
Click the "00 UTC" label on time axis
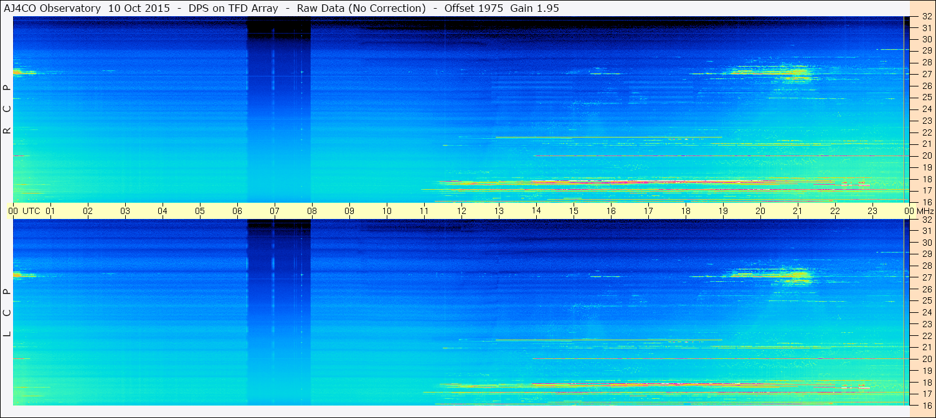(x=25, y=211)
